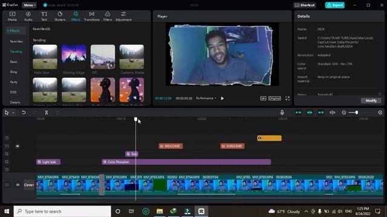Select the Camera Shake effect thumbnail
The width and height of the screenshot is (387, 217).
(x=132, y=57)
